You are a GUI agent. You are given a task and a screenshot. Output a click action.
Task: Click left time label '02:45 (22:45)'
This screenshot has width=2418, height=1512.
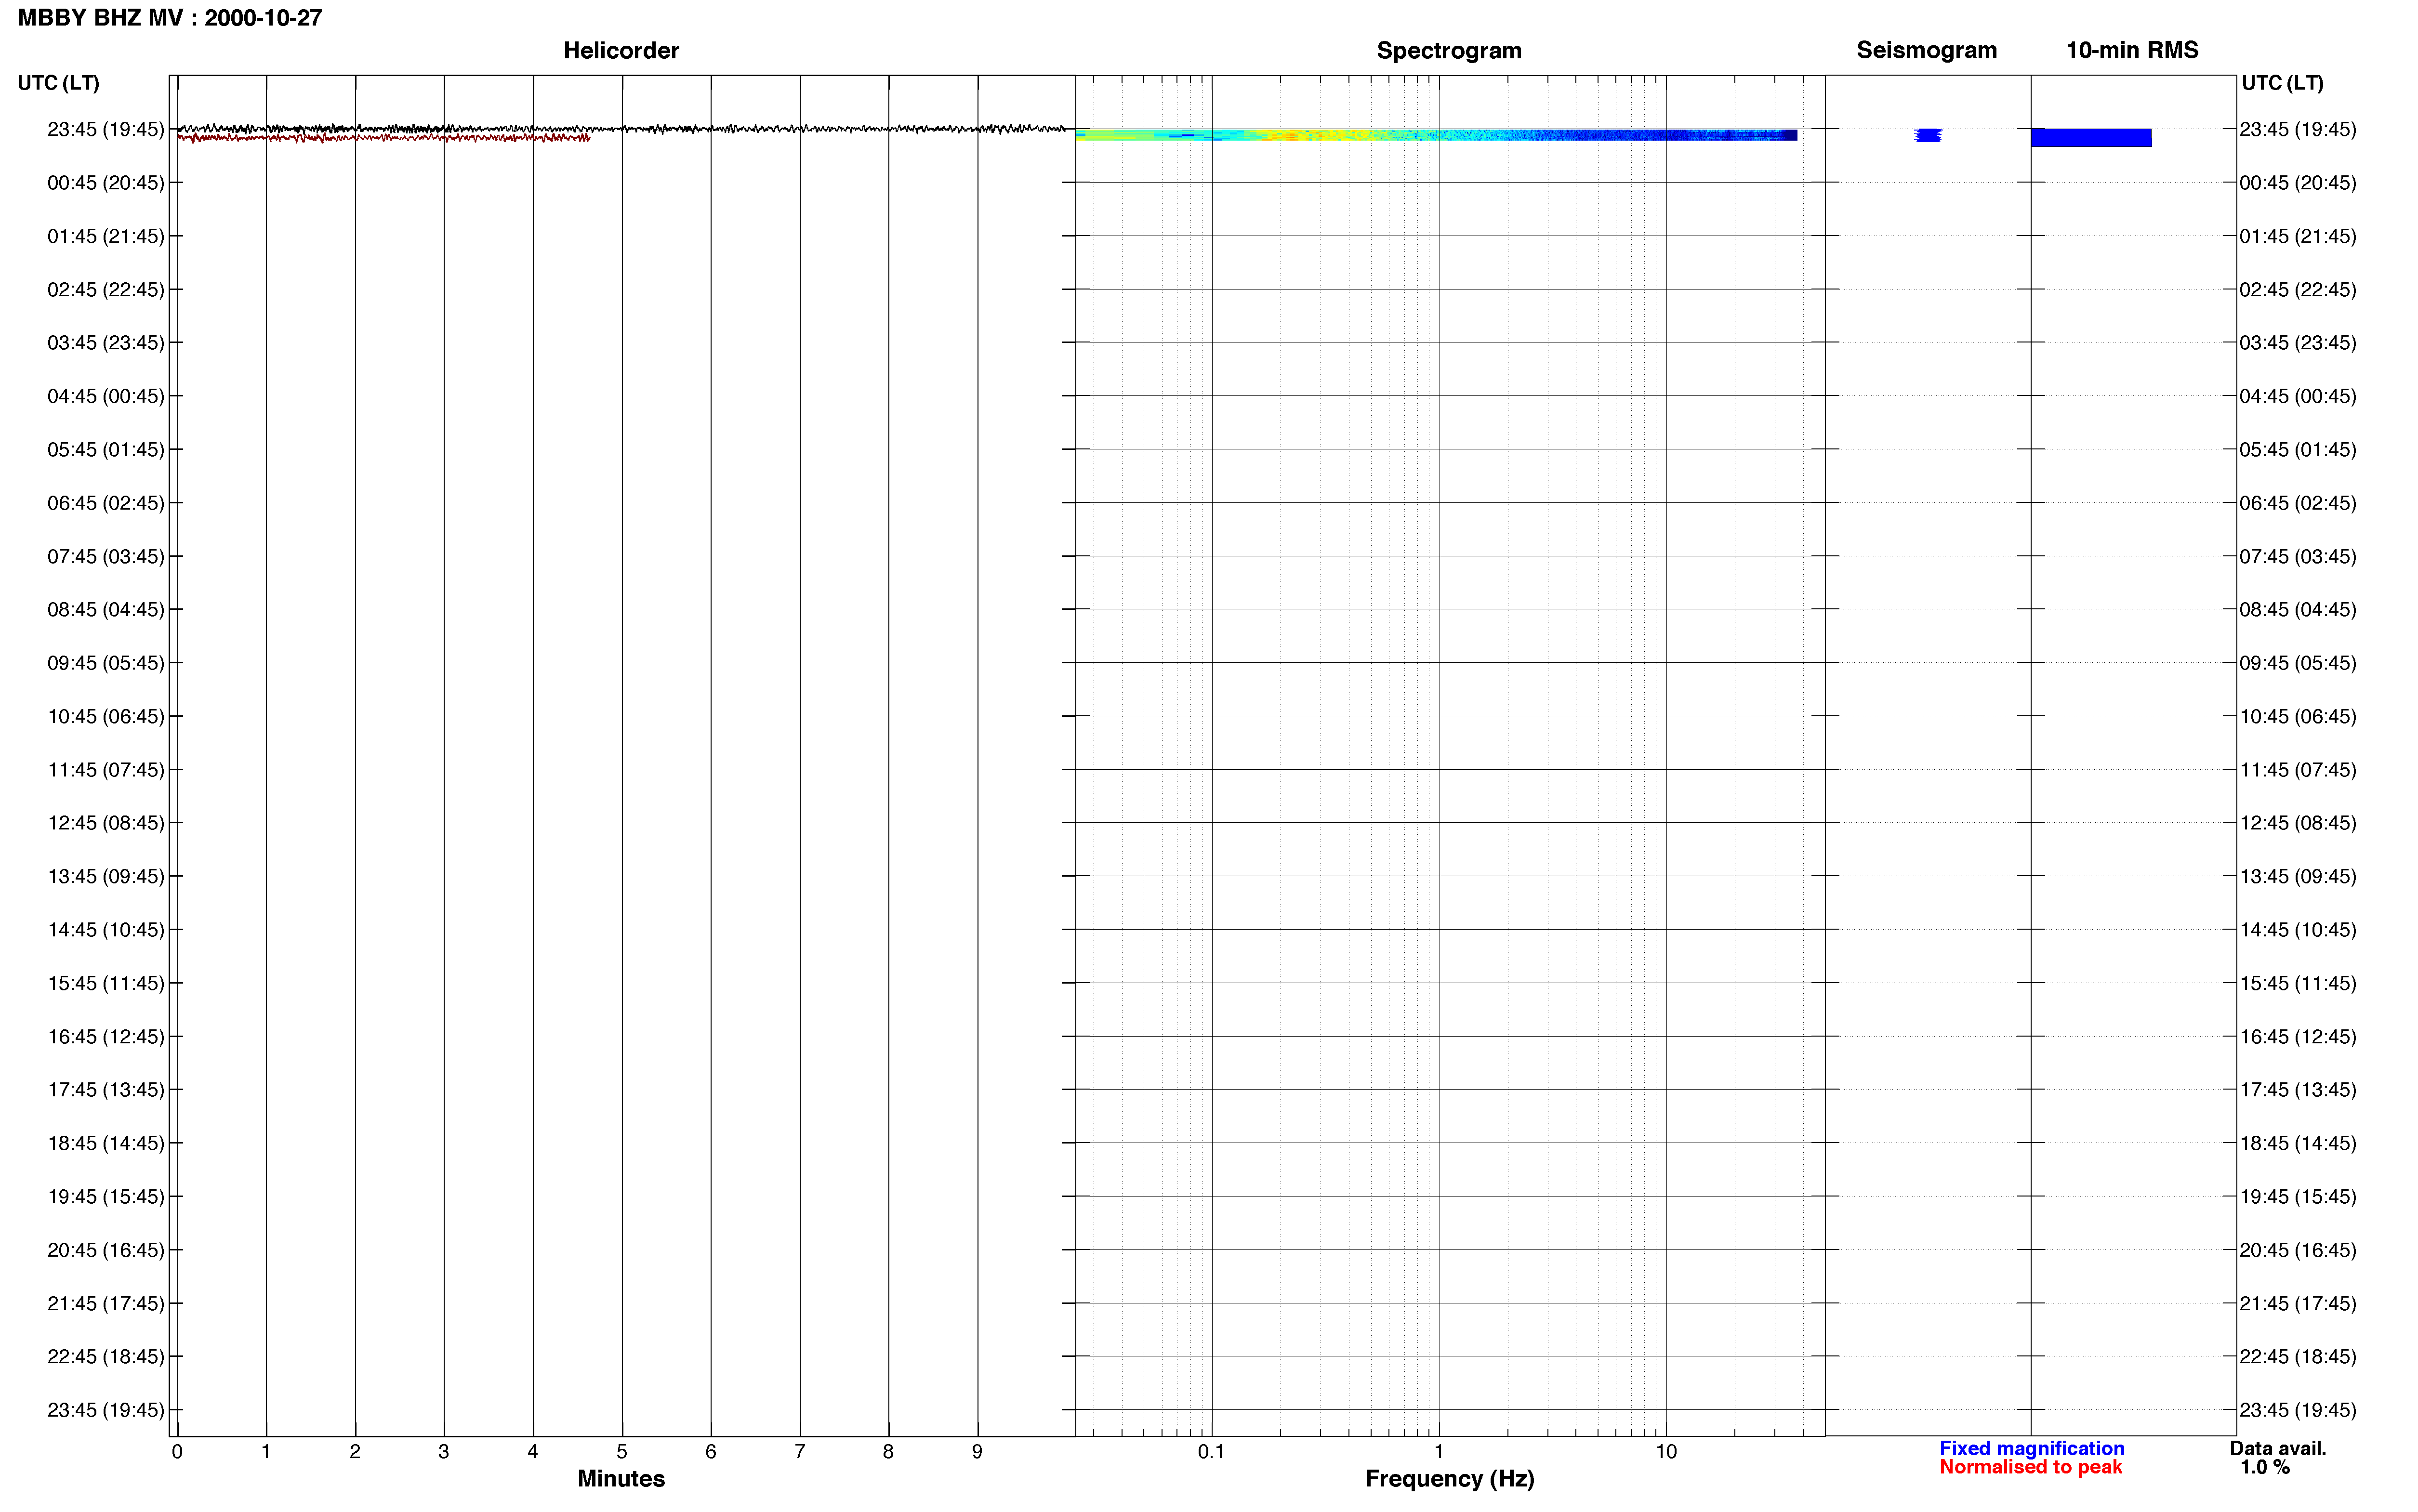tap(106, 290)
